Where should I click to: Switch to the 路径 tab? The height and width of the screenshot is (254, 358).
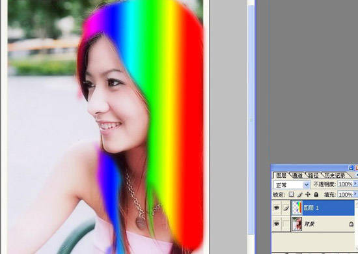(x=313, y=175)
